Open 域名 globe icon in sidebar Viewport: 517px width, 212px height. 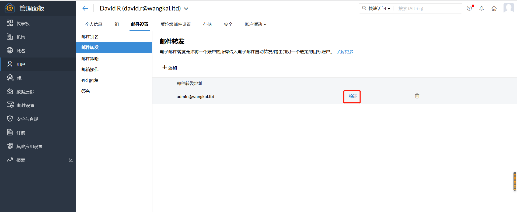pyautogui.click(x=10, y=50)
